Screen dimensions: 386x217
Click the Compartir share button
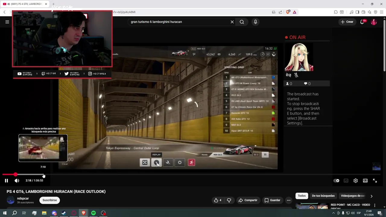[x=248, y=200]
